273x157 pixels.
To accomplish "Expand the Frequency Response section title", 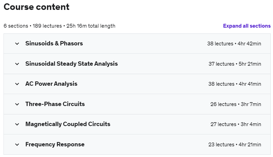I will click(x=55, y=144).
